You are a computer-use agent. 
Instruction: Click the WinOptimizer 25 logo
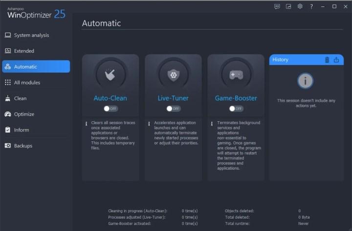[x=36, y=14]
